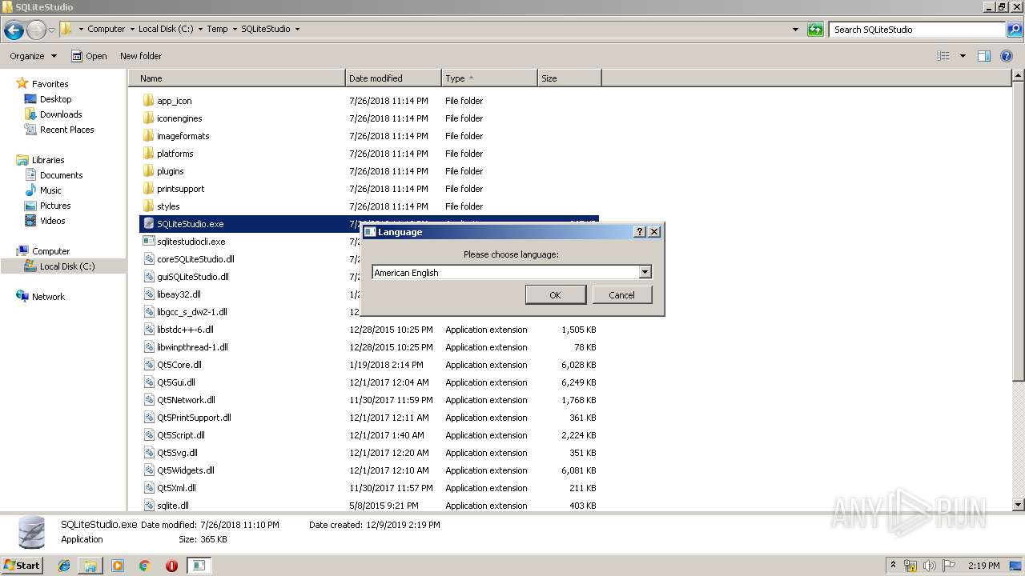
Task: Select the printsupport folder icon
Action: pyautogui.click(x=148, y=189)
